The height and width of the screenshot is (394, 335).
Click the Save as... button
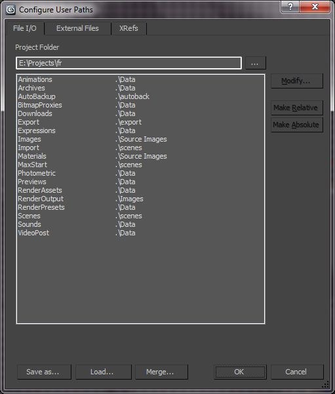pyautogui.click(x=44, y=372)
